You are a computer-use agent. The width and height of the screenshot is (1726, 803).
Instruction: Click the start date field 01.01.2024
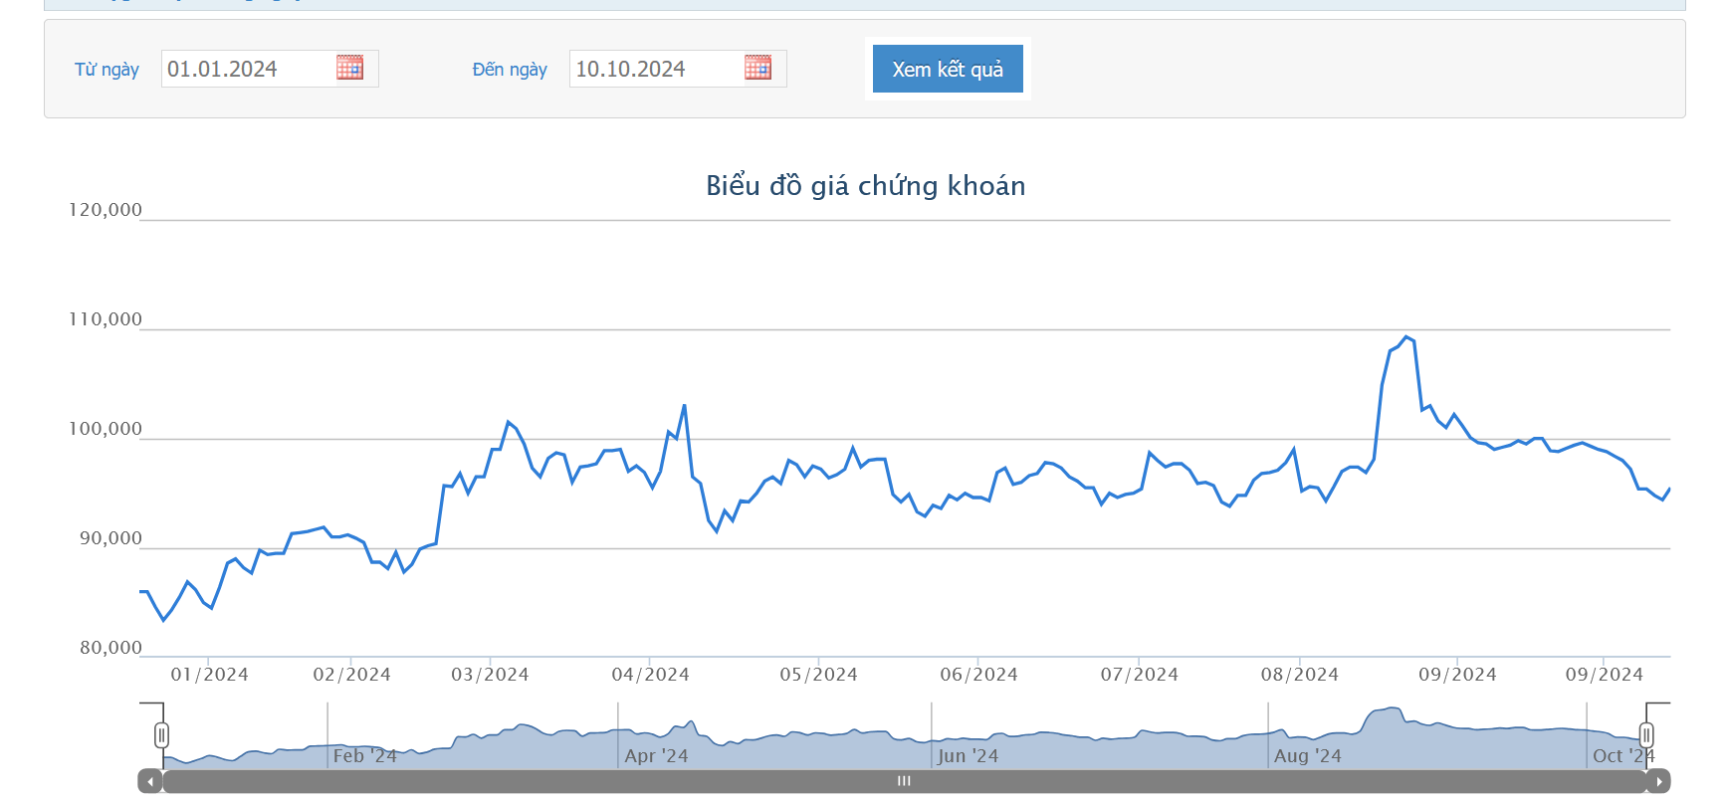pyautogui.click(x=247, y=69)
